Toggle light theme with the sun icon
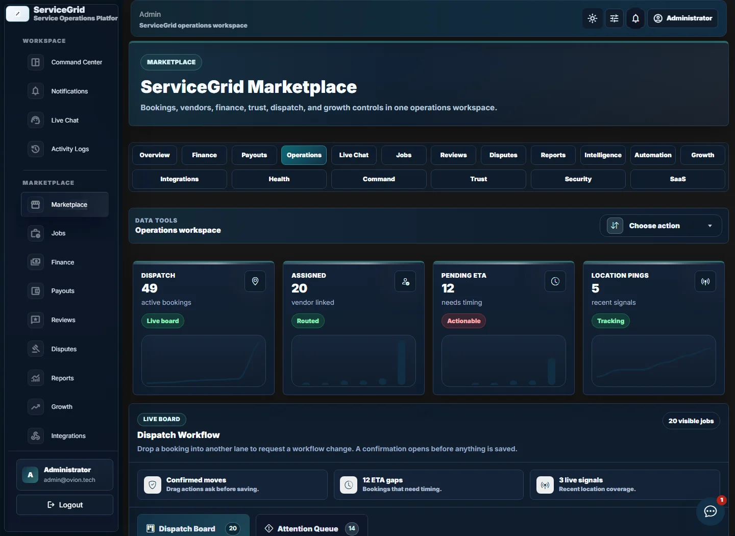This screenshot has height=536, width=735. 593,18
